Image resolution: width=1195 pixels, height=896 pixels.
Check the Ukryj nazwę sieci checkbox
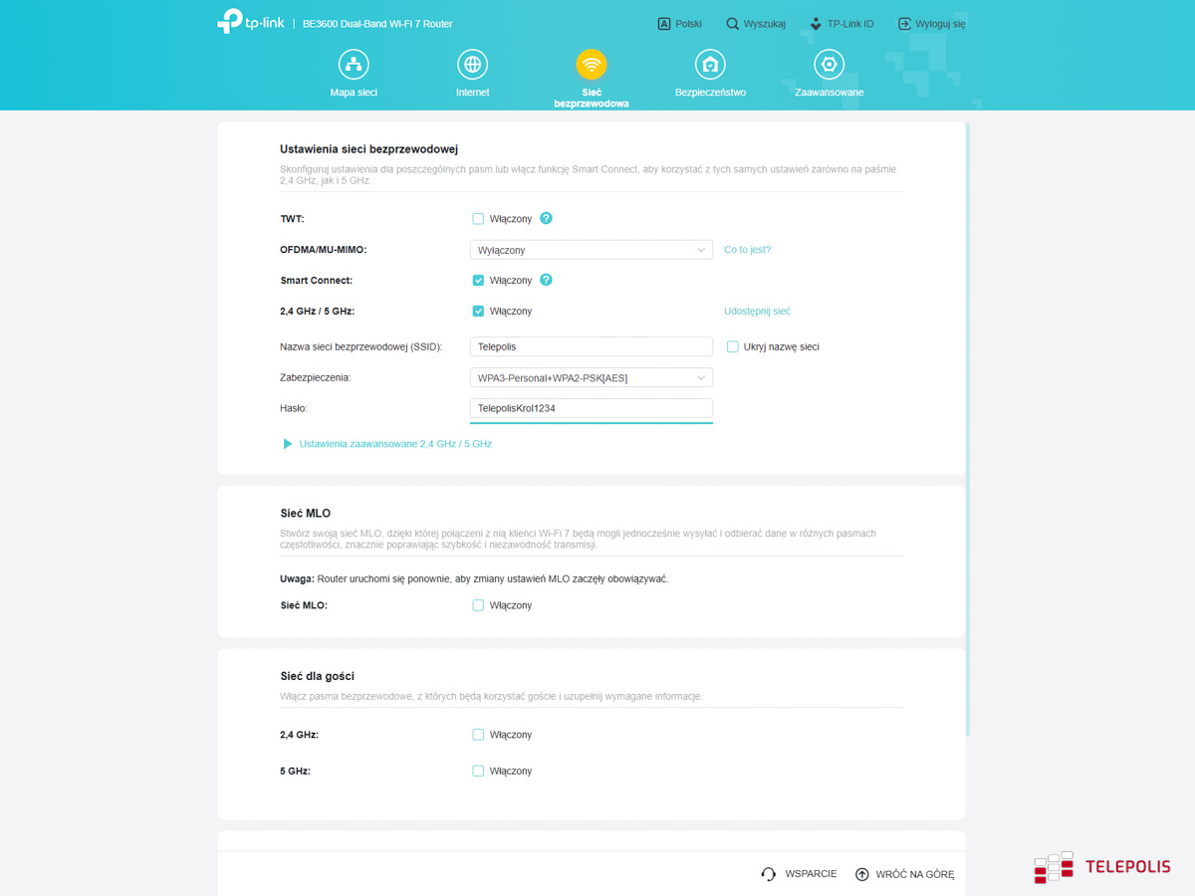[x=733, y=347]
